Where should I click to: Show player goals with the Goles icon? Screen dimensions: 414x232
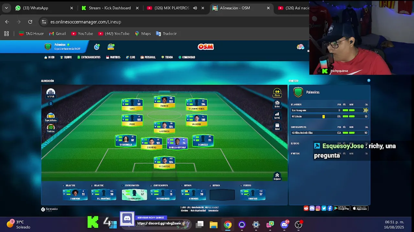[277, 104]
